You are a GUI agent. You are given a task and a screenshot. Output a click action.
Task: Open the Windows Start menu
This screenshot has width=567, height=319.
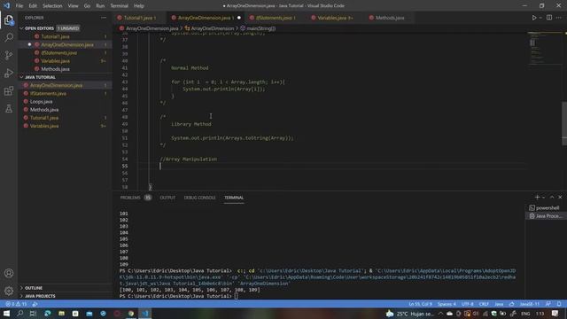click(6, 313)
